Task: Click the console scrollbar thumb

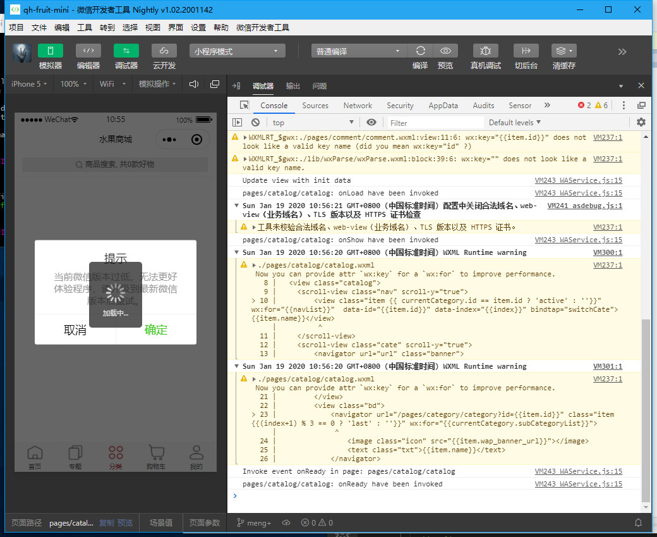Action: 646,410
